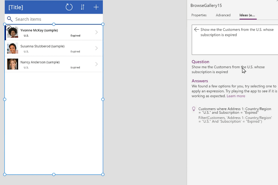Click the top-center gallery resize handle
Image resolution: width=278 pixels, height=185 pixels.
pyautogui.click(x=54, y=24)
